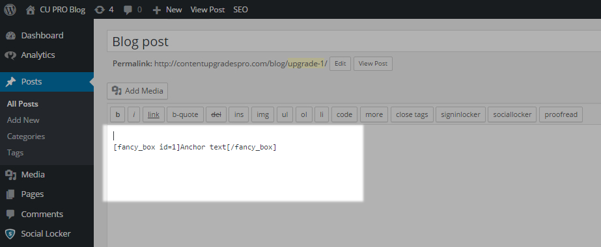Click the Comments sidebar bubble icon
The image size is (601, 247).
[x=10, y=214]
